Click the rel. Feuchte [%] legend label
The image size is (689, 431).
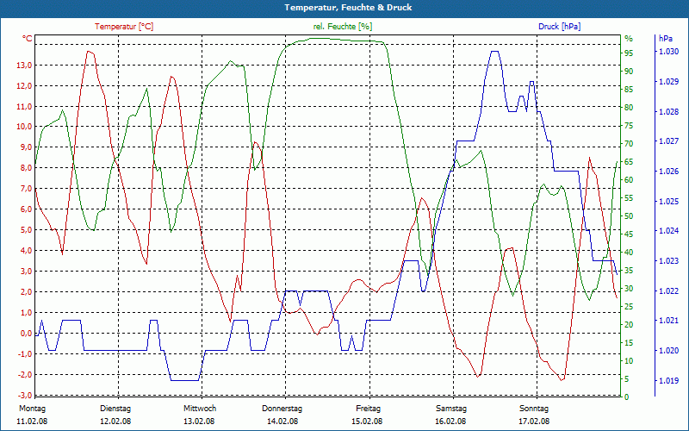click(343, 27)
